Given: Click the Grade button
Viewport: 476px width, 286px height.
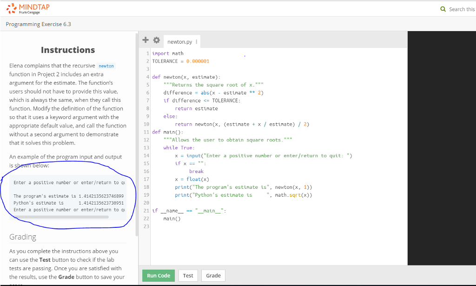Looking at the screenshot, I should 213,275.
